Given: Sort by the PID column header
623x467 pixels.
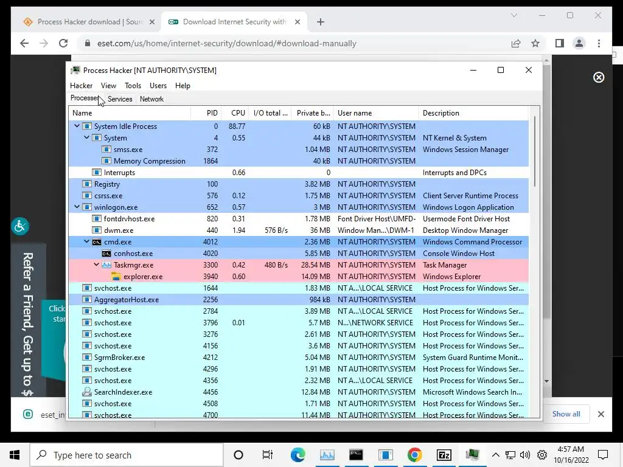Looking at the screenshot, I should pos(206,113).
